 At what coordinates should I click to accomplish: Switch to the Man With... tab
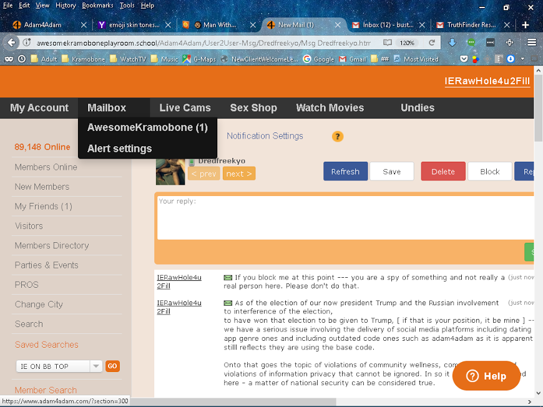[220, 25]
